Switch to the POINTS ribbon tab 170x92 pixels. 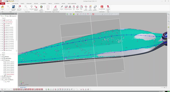click(x=22, y=4)
